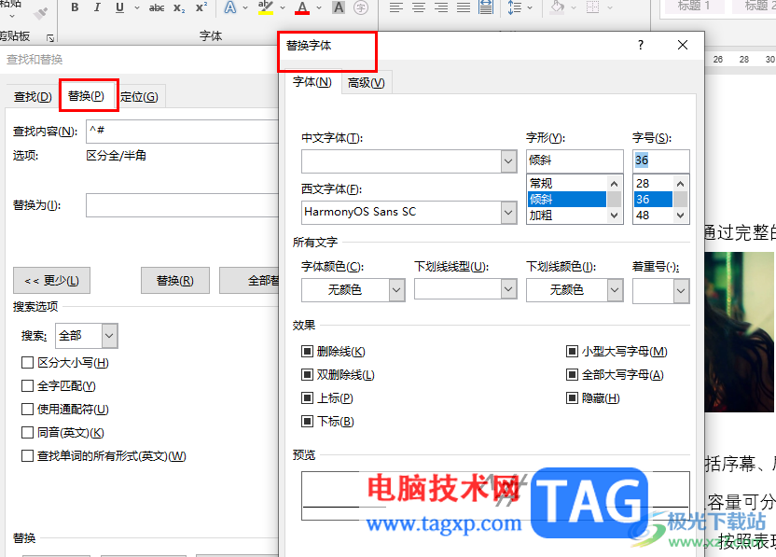Click the help question mark in 替换字体
The width and height of the screenshot is (776, 557).
point(641,45)
